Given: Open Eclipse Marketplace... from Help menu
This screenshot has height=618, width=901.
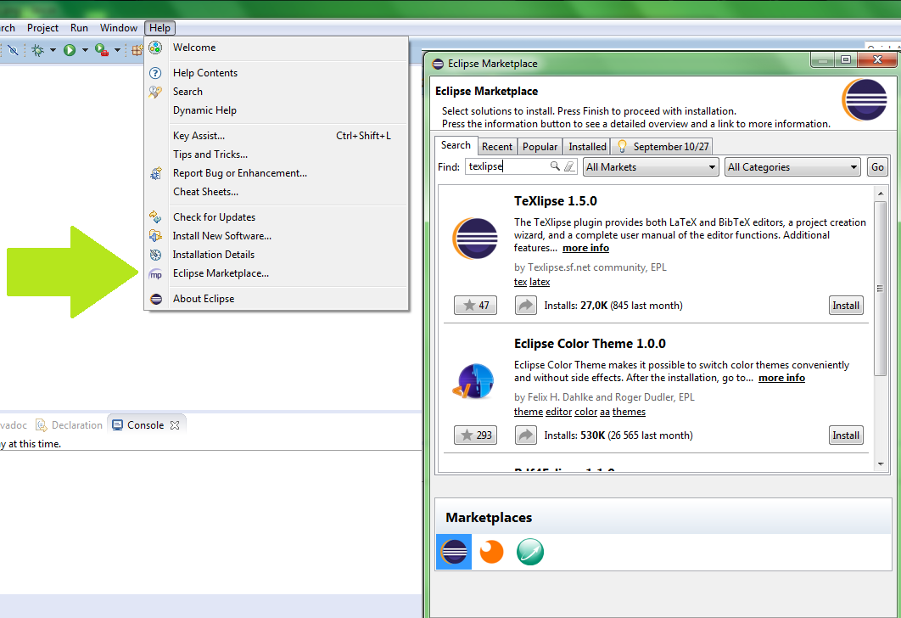Looking at the screenshot, I should click(x=277, y=273).
